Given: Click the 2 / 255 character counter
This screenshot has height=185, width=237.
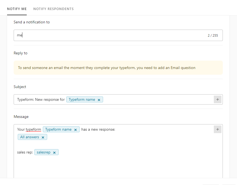Looking at the screenshot, I should click(213, 36).
